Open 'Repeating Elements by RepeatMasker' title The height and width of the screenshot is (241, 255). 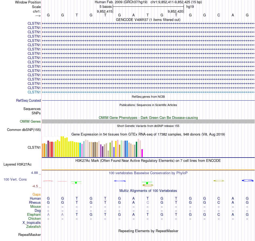tap(148, 231)
